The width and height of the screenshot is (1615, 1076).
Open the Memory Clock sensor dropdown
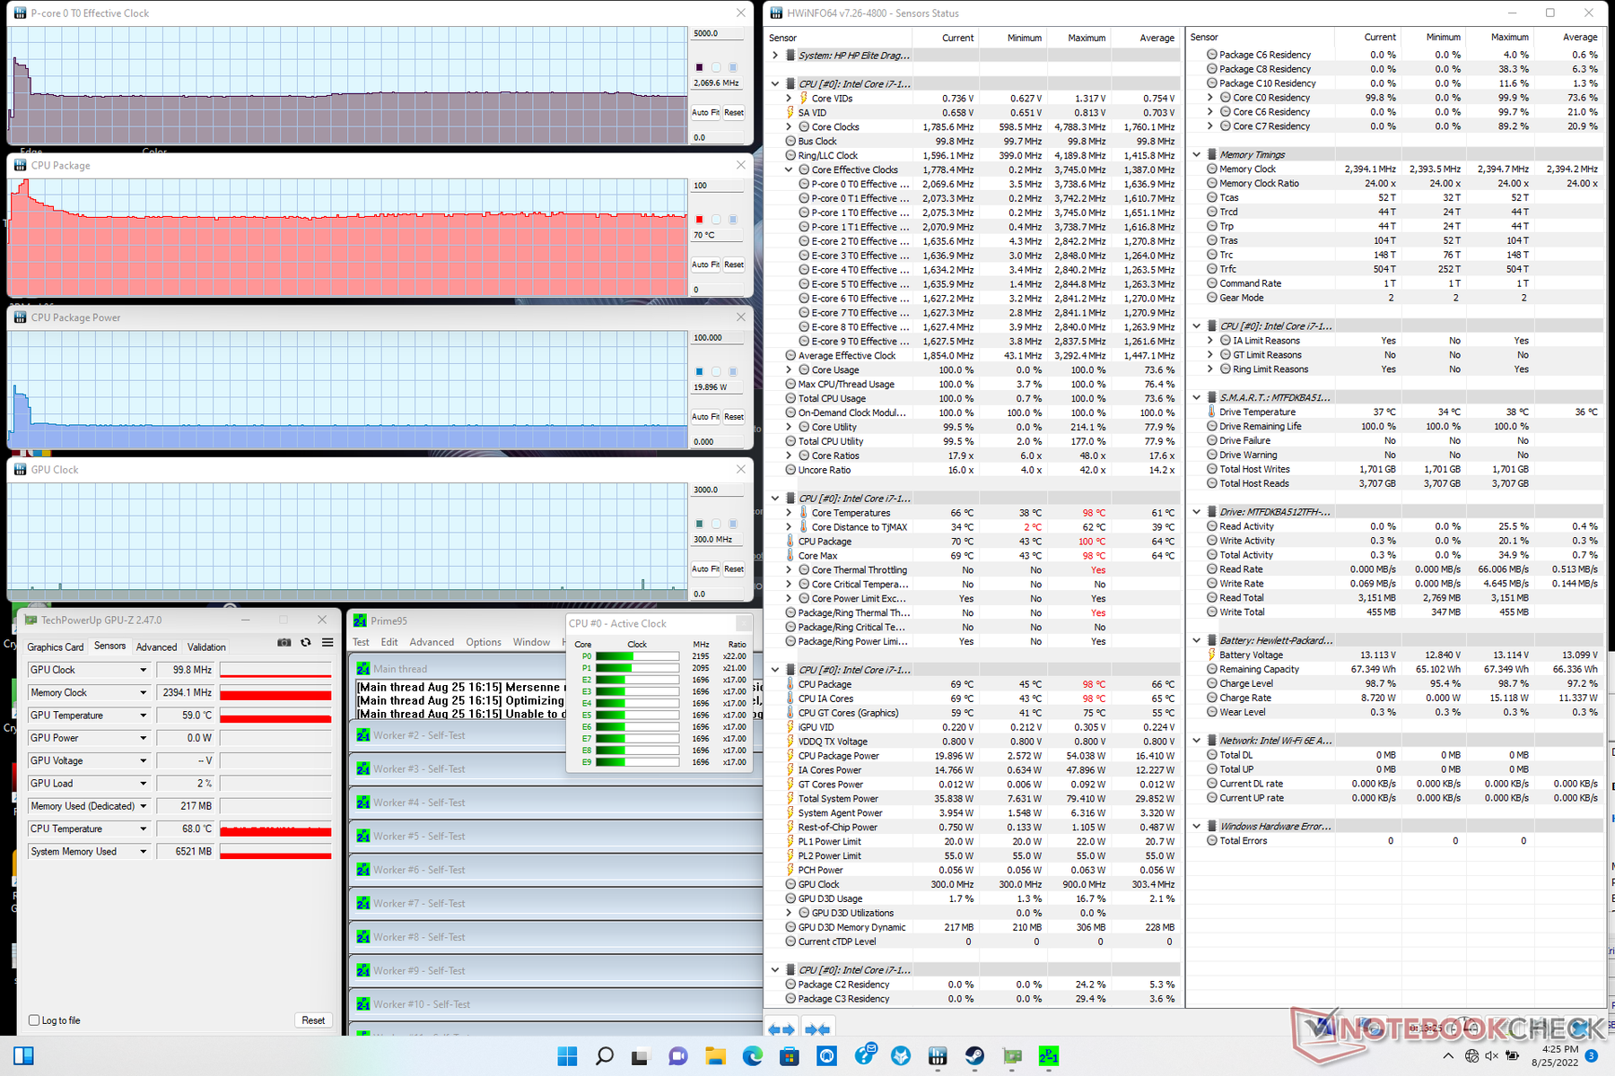[x=143, y=692]
